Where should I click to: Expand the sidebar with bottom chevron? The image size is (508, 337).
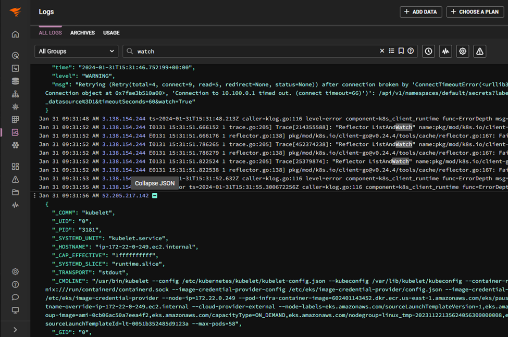[15, 330]
